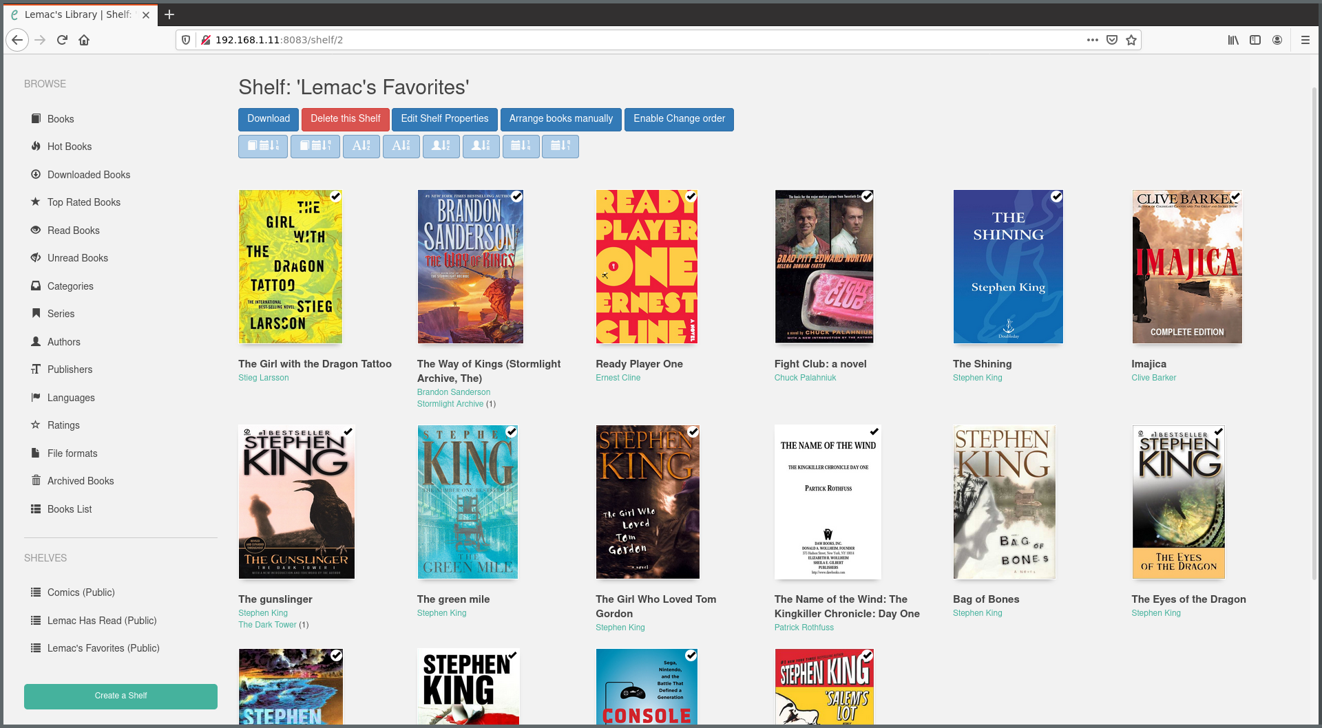
Task: Open Firefox account icon
Action: coord(1277,40)
